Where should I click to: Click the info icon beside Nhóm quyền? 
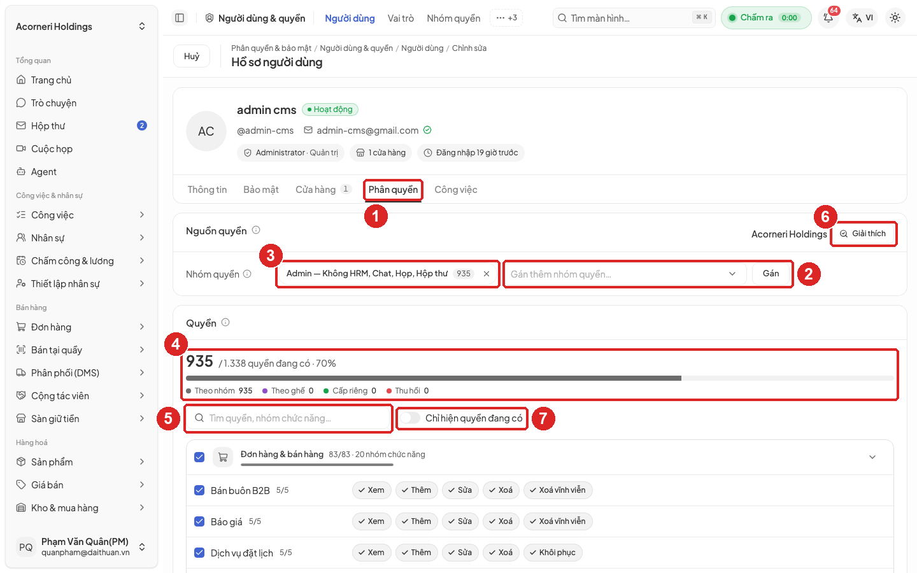247,274
